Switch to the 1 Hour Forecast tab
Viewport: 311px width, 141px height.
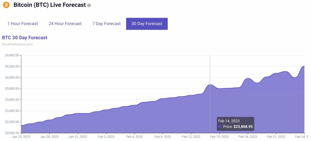pyautogui.click(x=22, y=24)
